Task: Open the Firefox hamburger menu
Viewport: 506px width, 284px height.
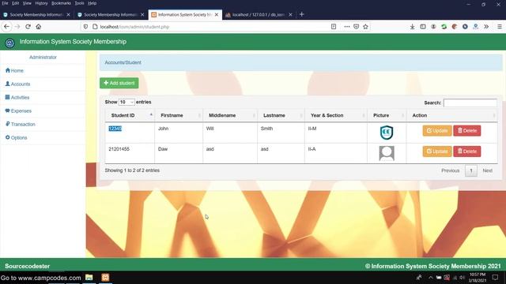Action: pyautogui.click(x=500, y=27)
